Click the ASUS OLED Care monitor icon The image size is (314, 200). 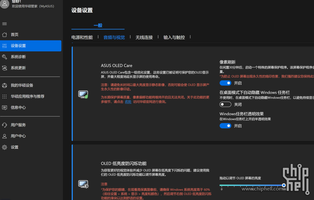83,94
